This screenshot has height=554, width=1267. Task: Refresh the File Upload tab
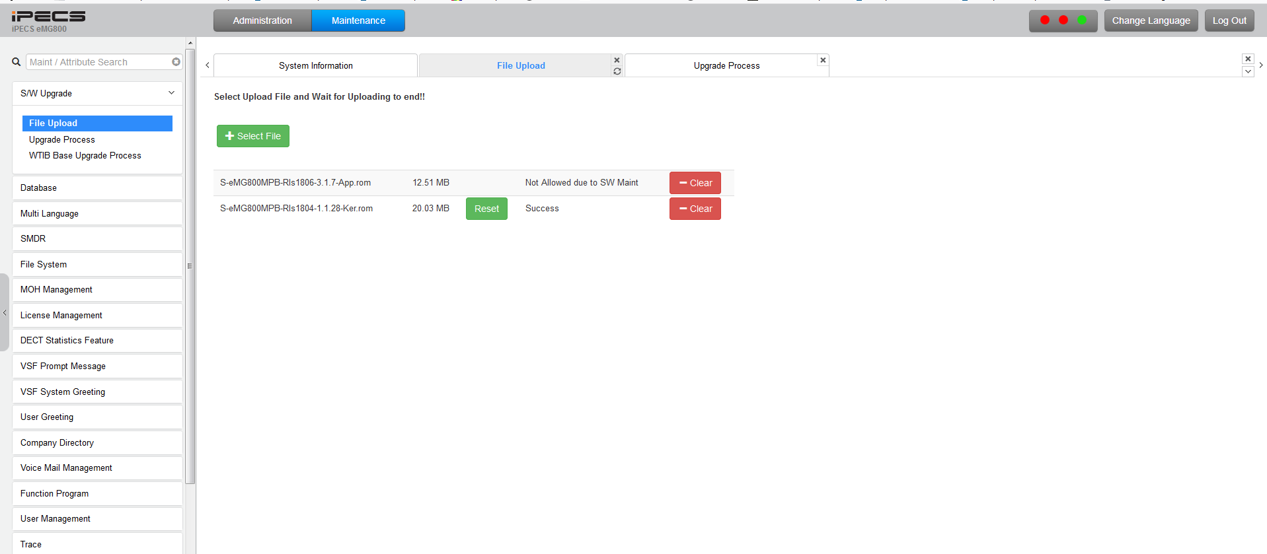(617, 71)
